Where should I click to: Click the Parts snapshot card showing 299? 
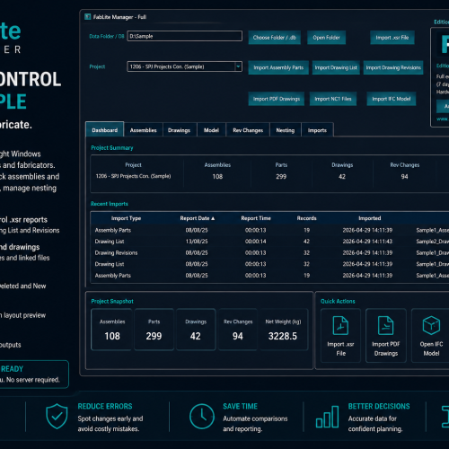pyautogui.click(x=154, y=330)
